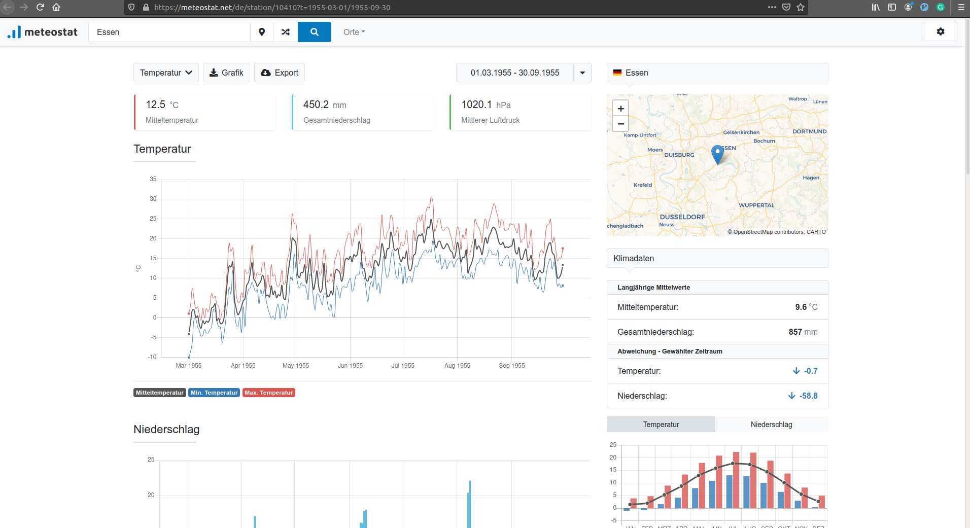Viewport: 970px width, 528px height.
Task: Start search with the magnifier icon
Action: pyautogui.click(x=314, y=32)
